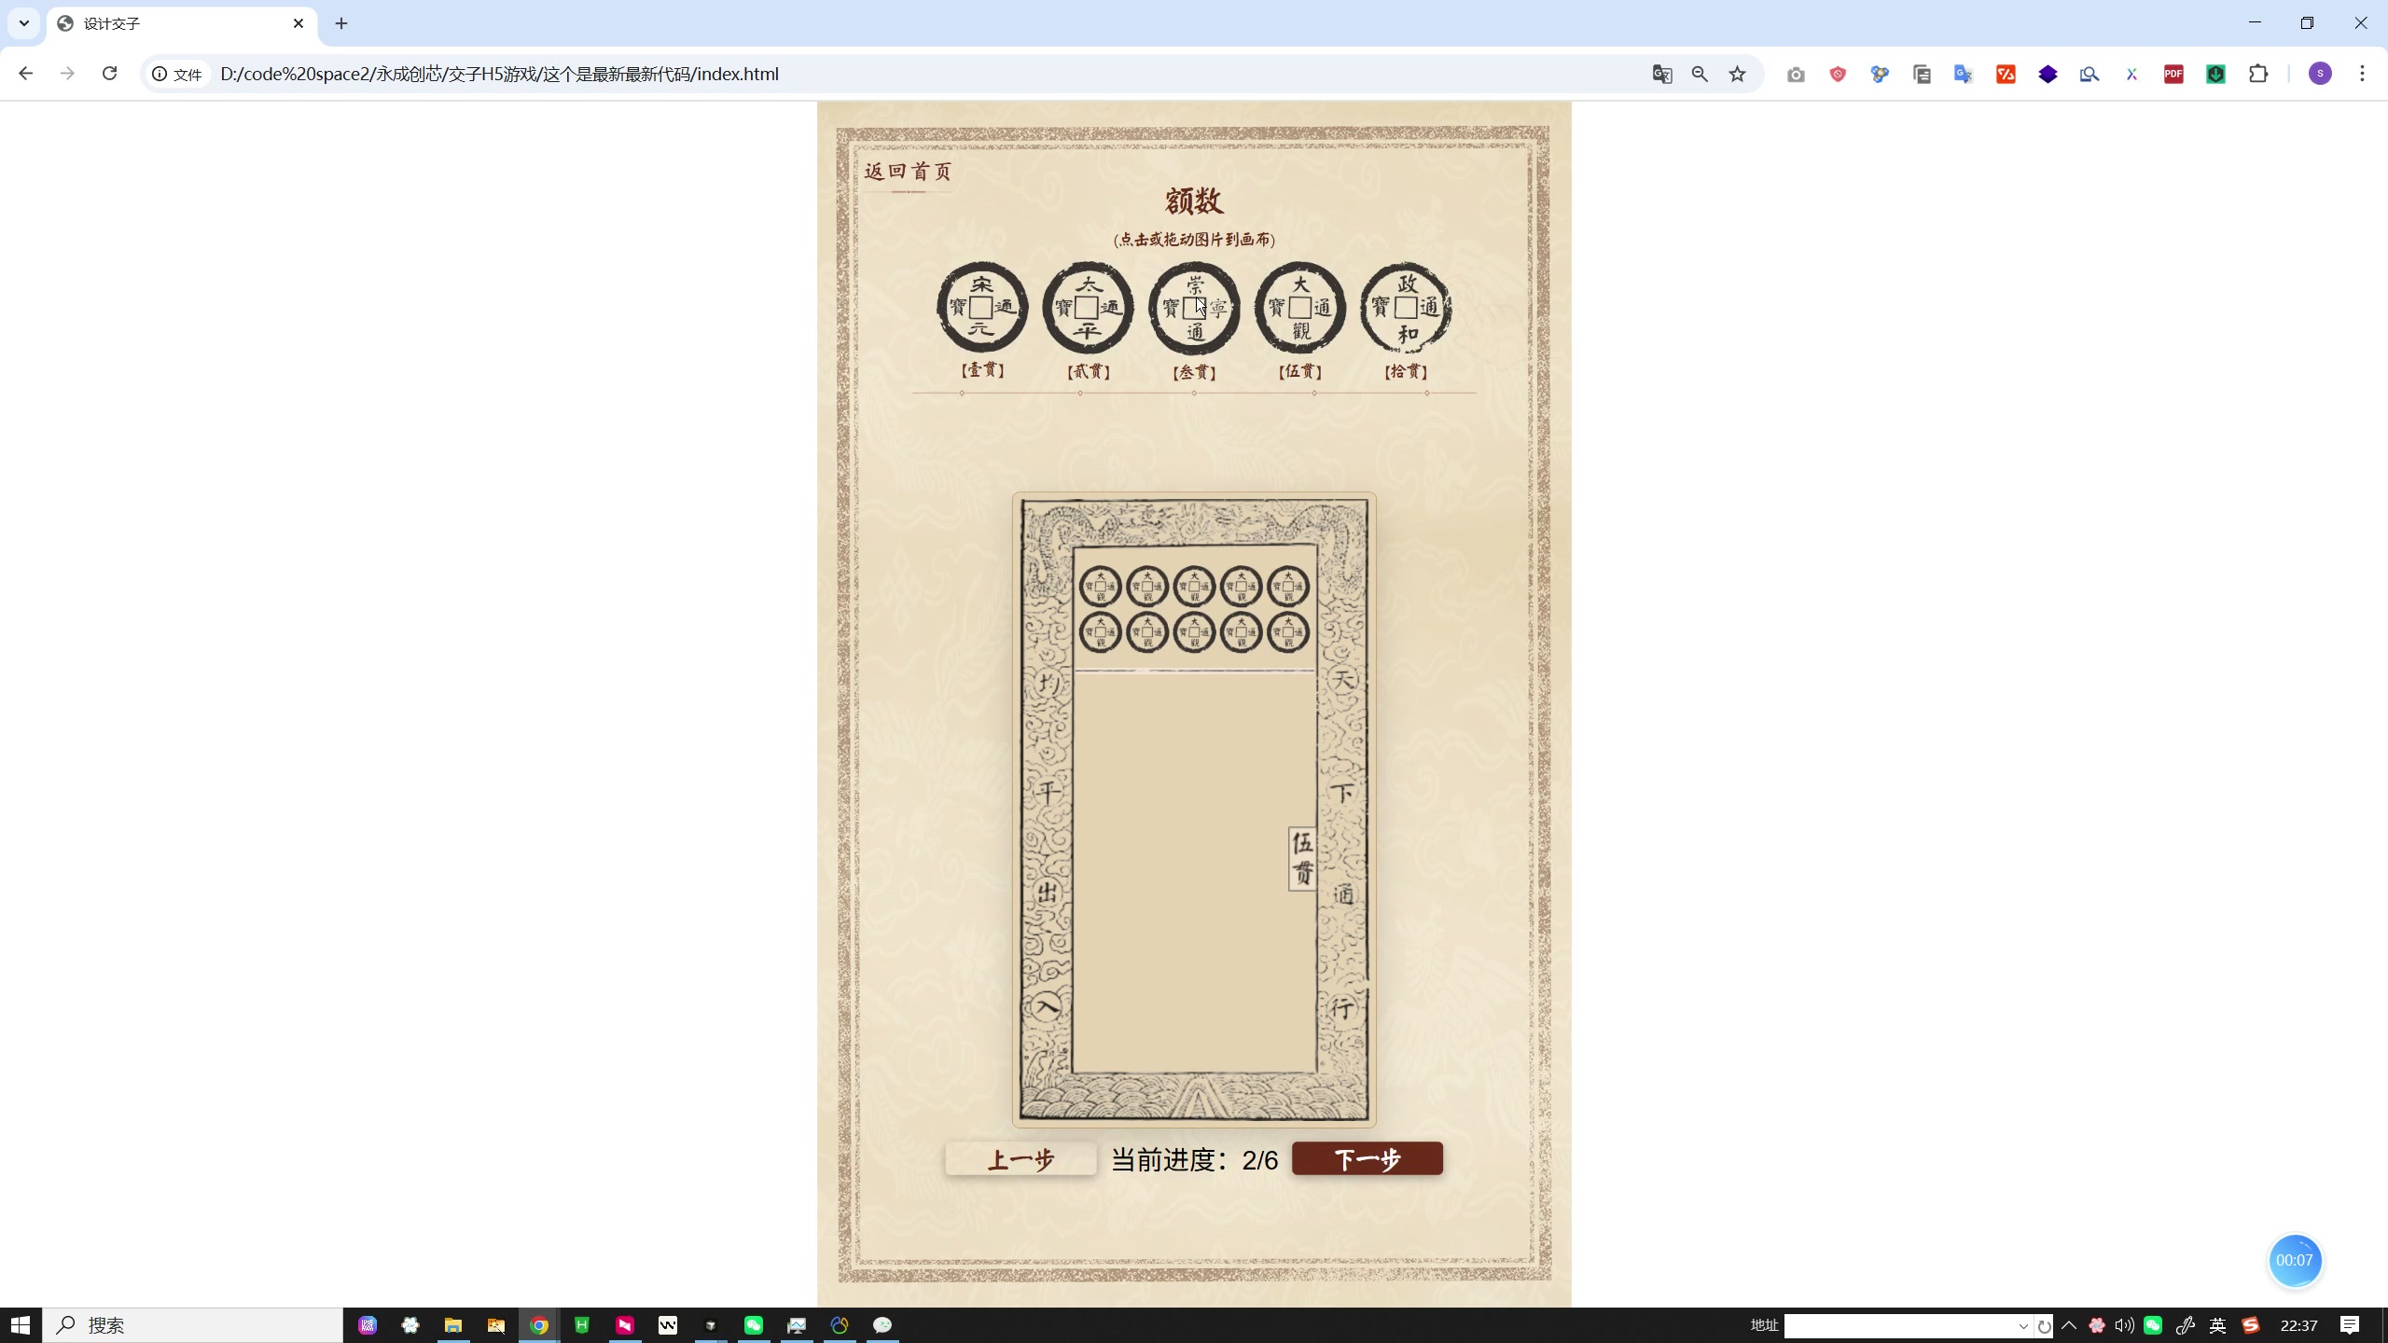Viewport: 2388px width, 1343px height.
Task: Click the 叁貫 coin image
Action: pyautogui.click(x=1194, y=308)
